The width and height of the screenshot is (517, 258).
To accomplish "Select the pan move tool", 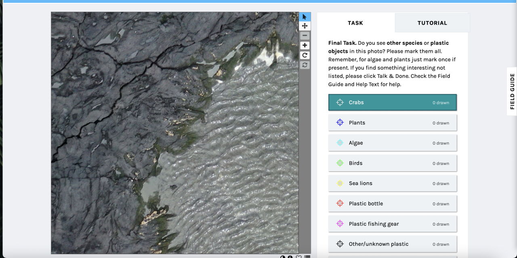I will coord(305,26).
